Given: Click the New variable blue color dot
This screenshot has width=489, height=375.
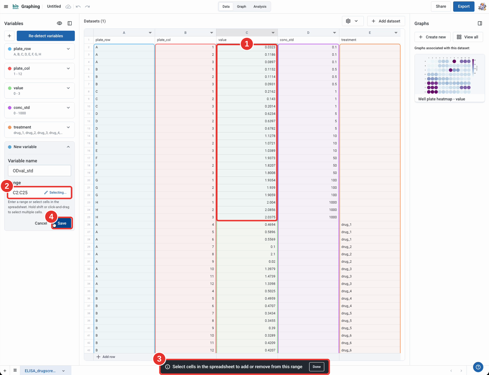Looking at the screenshot, I should coord(10,147).
